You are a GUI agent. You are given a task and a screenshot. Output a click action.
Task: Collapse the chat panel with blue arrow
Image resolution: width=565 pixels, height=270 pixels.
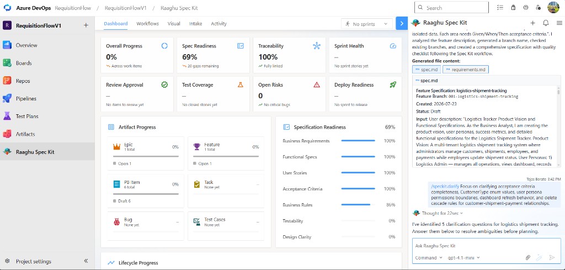(x=402, y=24)
